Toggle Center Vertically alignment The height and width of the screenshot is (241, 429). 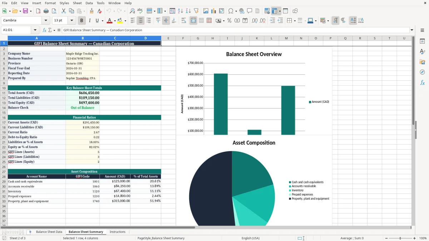tap(166, 21)
